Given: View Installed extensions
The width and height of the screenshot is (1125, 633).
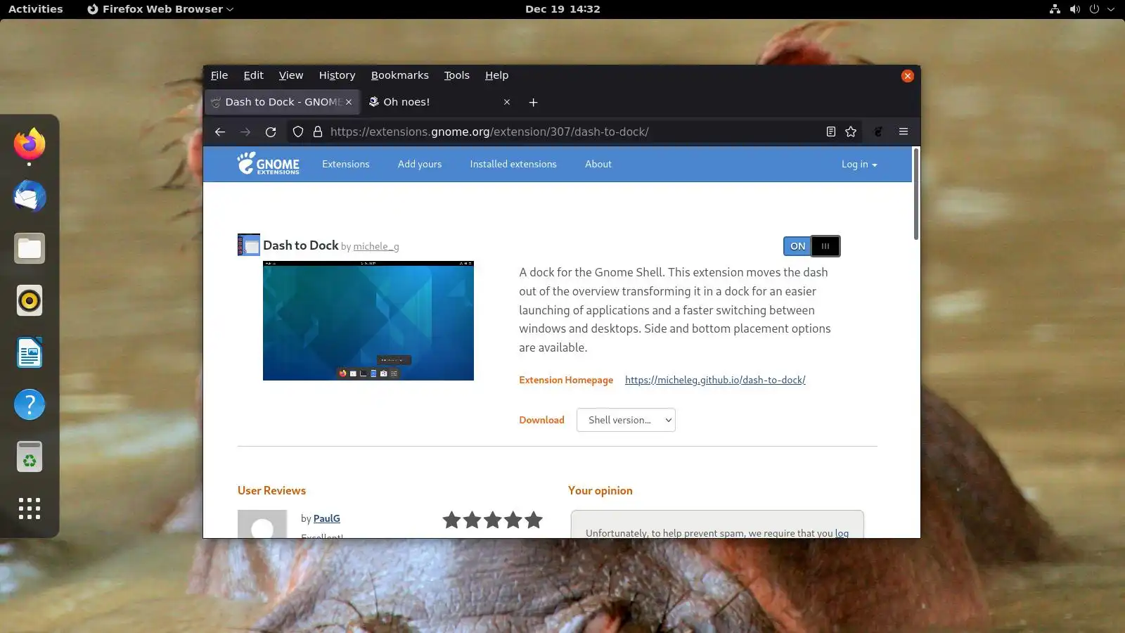Looking at the screenshot, I should [x=513, y=164].
